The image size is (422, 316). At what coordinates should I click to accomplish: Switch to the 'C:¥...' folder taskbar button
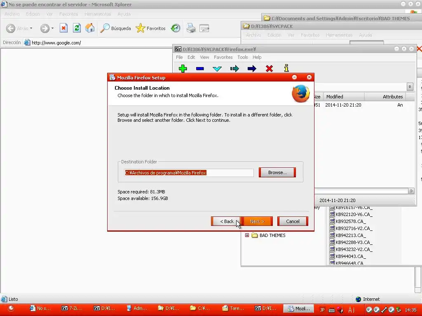click(x=200, y=309)
